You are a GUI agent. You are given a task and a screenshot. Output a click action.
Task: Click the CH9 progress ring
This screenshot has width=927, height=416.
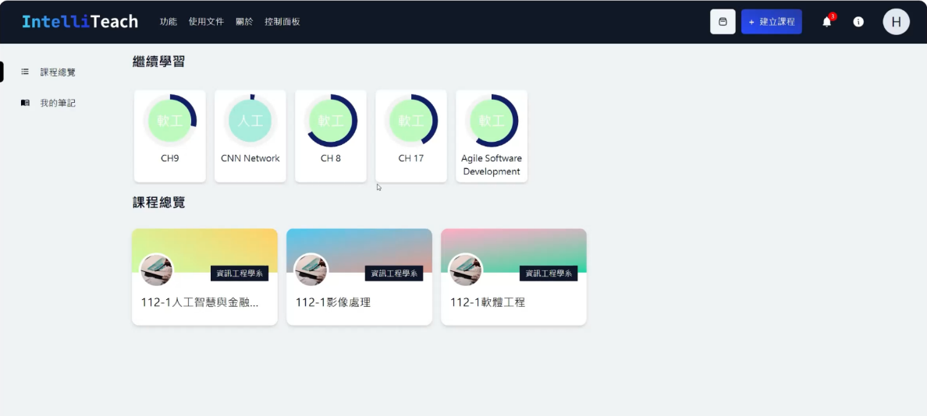[169, 121]
